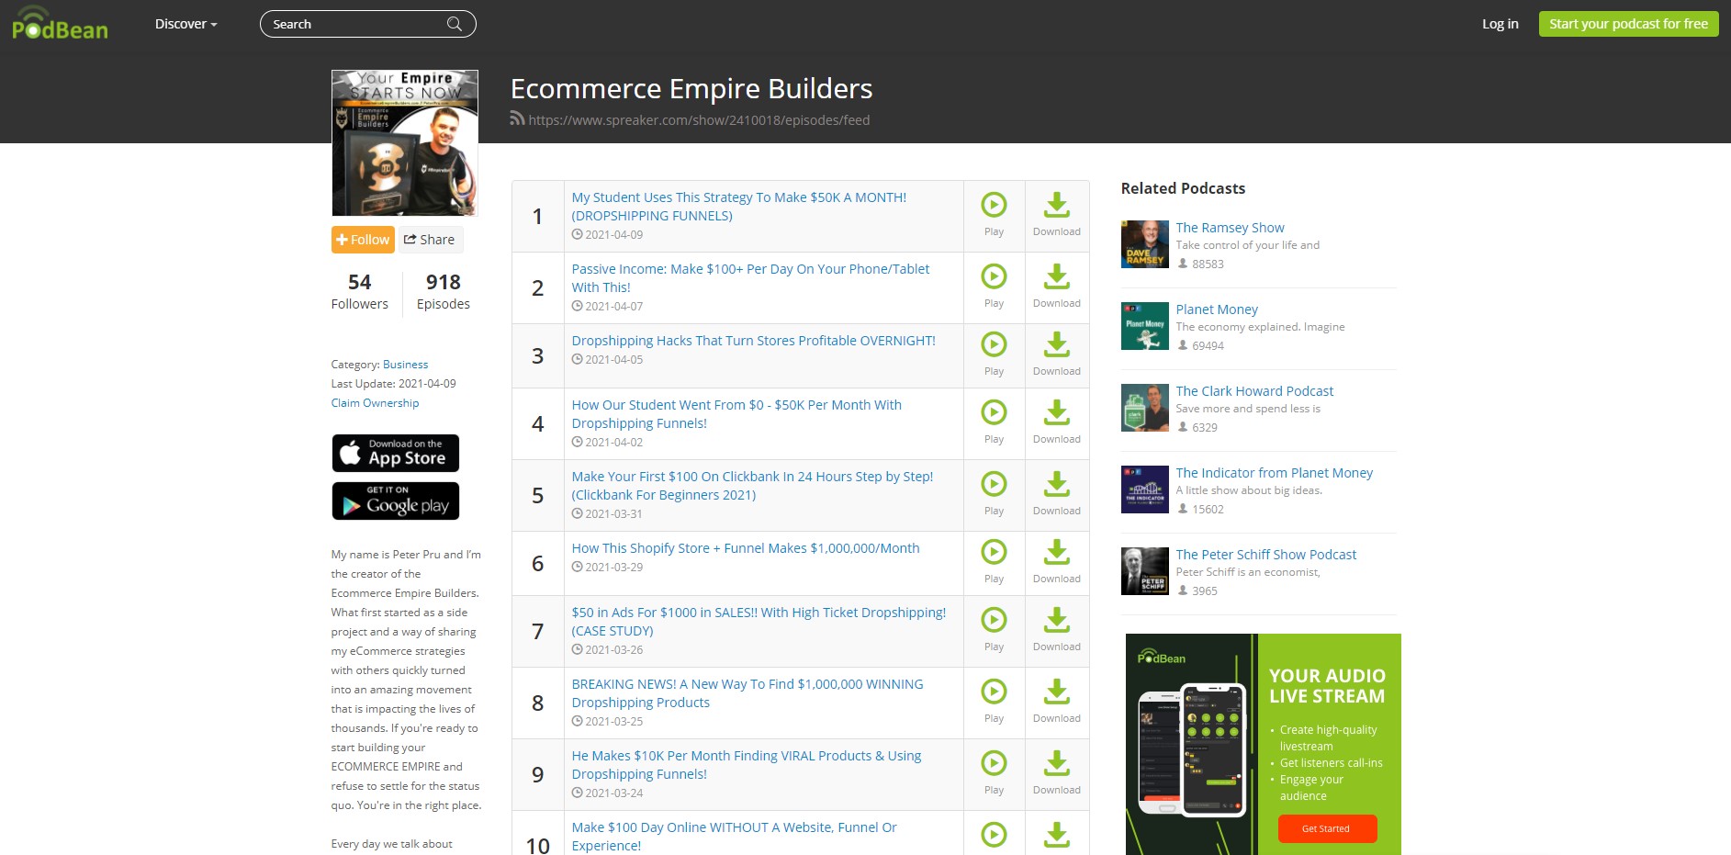The height and width of the screenshot is (855, 1731).
Task: Click the 918 Episodes count
Action: pos(443,291)
